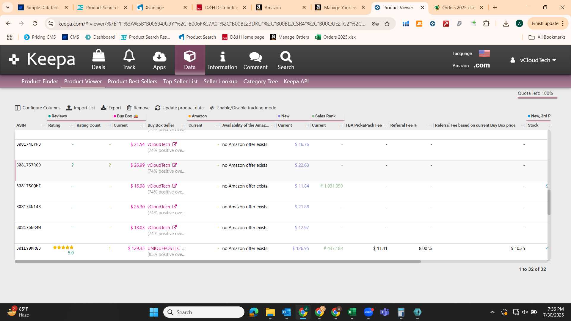Expand the vCloudTech account dropdown
571x321 pixels.
pyautogui.click(x=533, y=60)
